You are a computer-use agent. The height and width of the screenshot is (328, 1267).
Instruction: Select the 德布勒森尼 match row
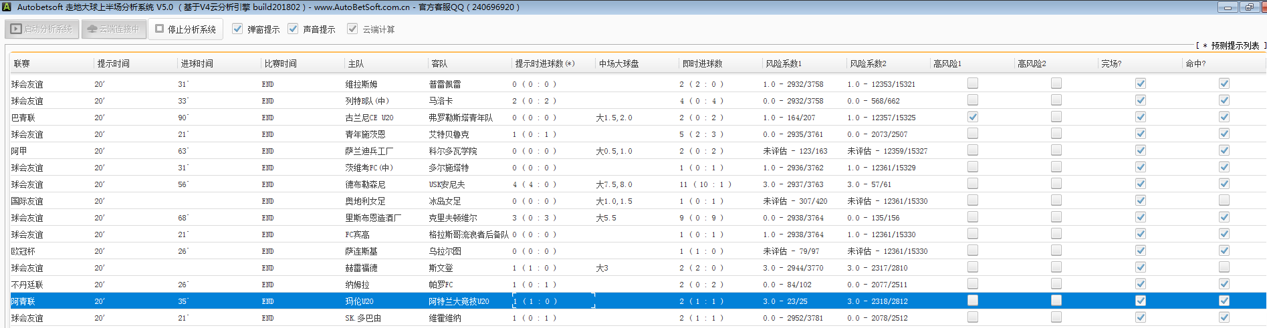[x=365, y=184]
